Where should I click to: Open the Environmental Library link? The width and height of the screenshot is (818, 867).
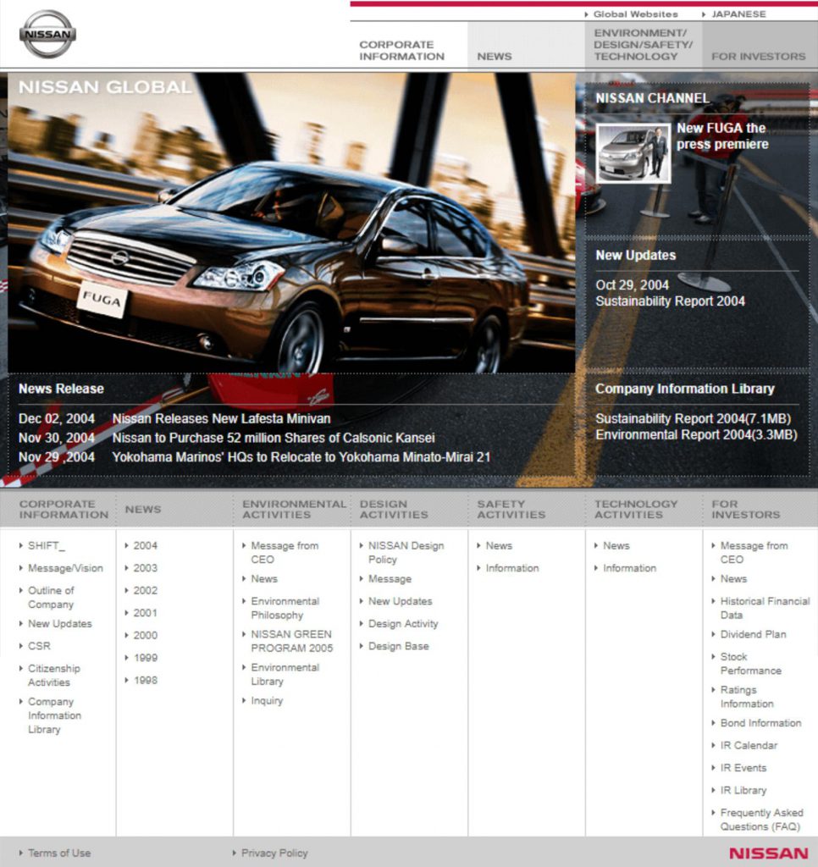coord(285,675)
